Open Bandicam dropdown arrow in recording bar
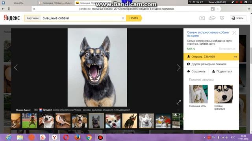This screenshot has width=252, height=141. click(190, 2)
